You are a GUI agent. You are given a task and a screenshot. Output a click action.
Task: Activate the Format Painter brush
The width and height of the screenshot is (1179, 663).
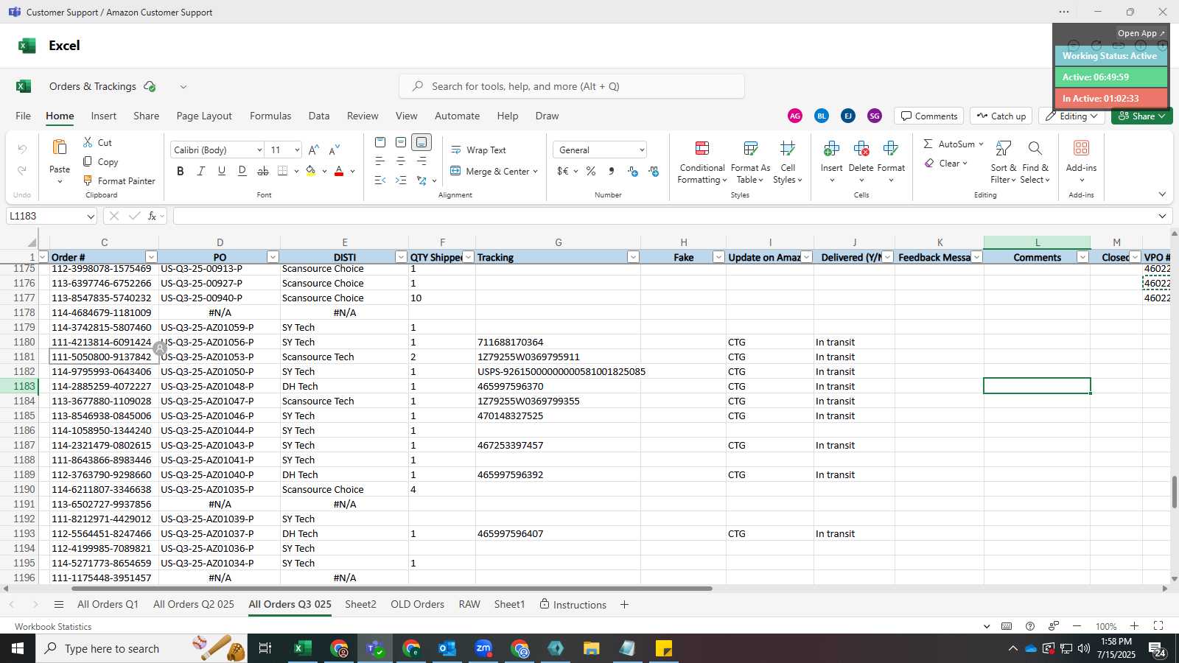point(88,180)
